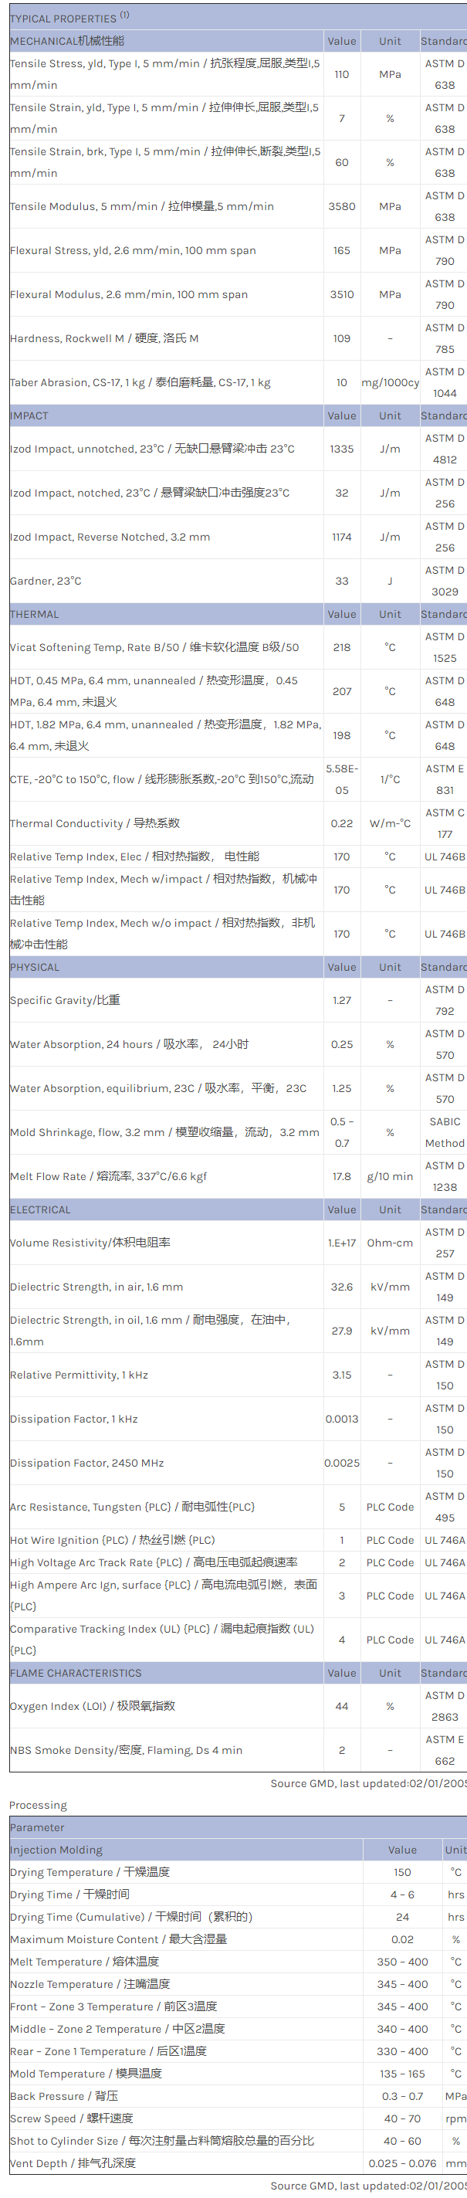467x2198 pixels.
Task: Click the Melt Temperature value 350 - 400
Action: pos(402,1962)
